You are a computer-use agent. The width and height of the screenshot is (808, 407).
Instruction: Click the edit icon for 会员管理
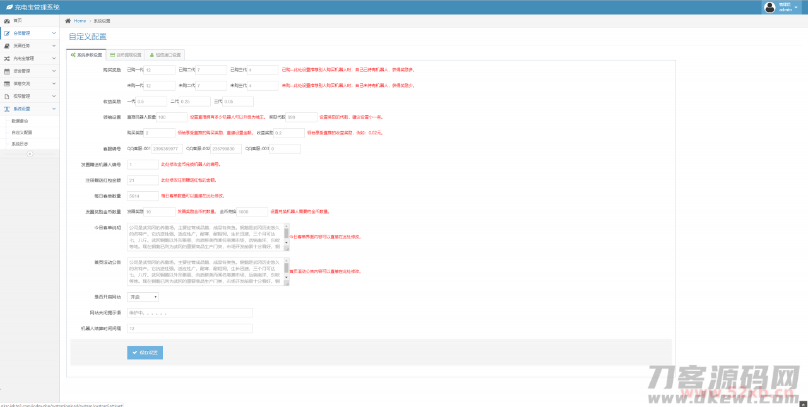click(7, 33)
